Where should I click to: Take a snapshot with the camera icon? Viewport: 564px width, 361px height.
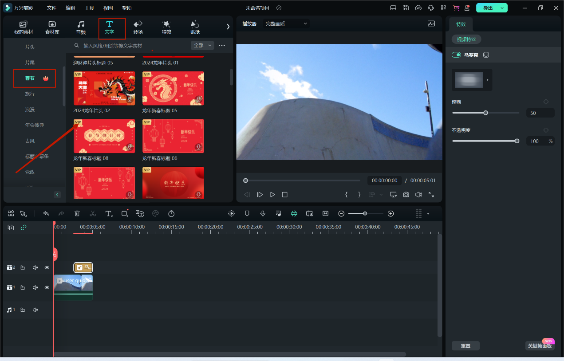[406, 195]
